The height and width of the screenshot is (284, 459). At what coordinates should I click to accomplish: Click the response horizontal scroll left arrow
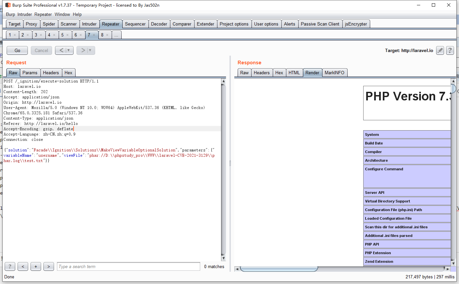click(237, 269)
